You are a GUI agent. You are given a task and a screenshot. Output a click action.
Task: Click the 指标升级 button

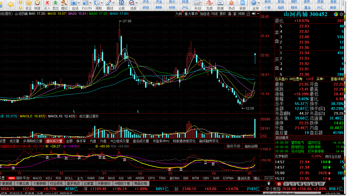233,146
